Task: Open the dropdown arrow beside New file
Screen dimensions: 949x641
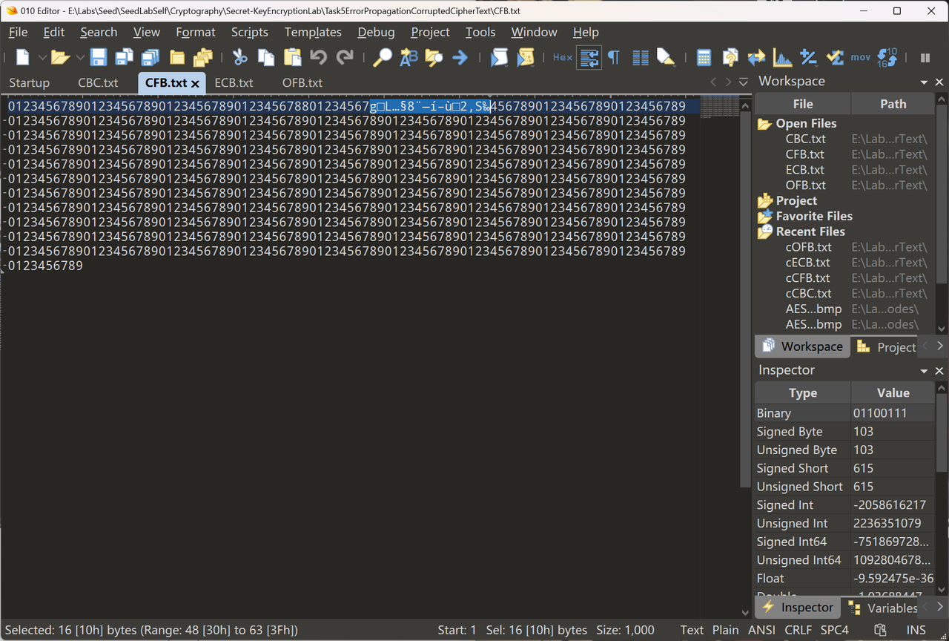Action: point(42,57)
